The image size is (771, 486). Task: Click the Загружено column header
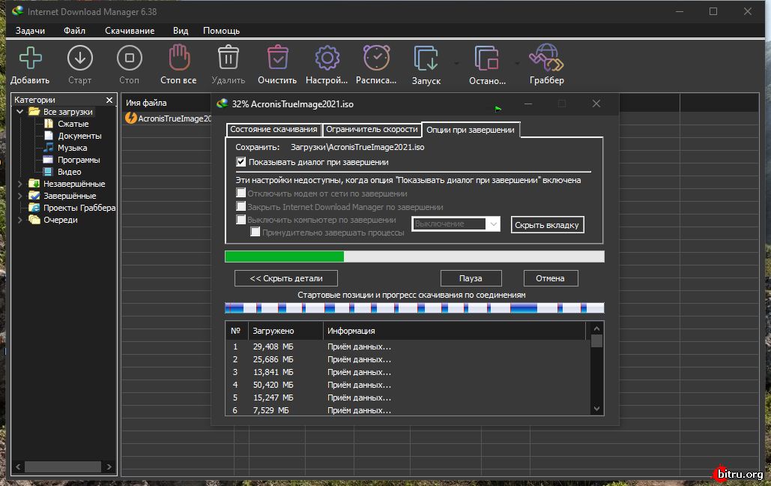[x=285, y=331]
